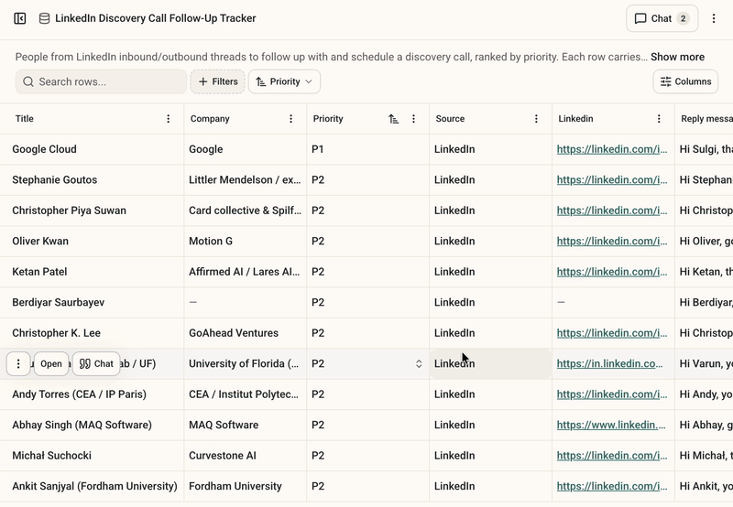This screenshot has height=507, width=733.
Task: Open Title column options menu
Action: [169, 119]
